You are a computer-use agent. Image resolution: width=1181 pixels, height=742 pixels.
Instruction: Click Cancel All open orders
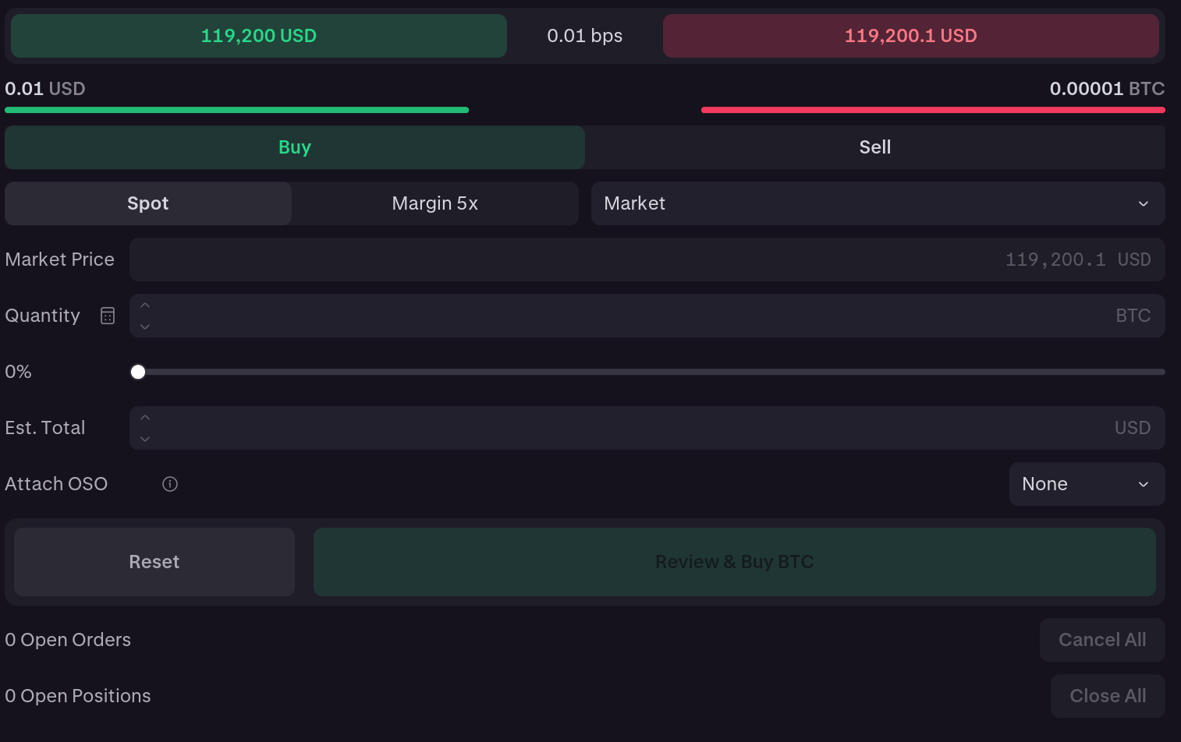[1102, 639]
